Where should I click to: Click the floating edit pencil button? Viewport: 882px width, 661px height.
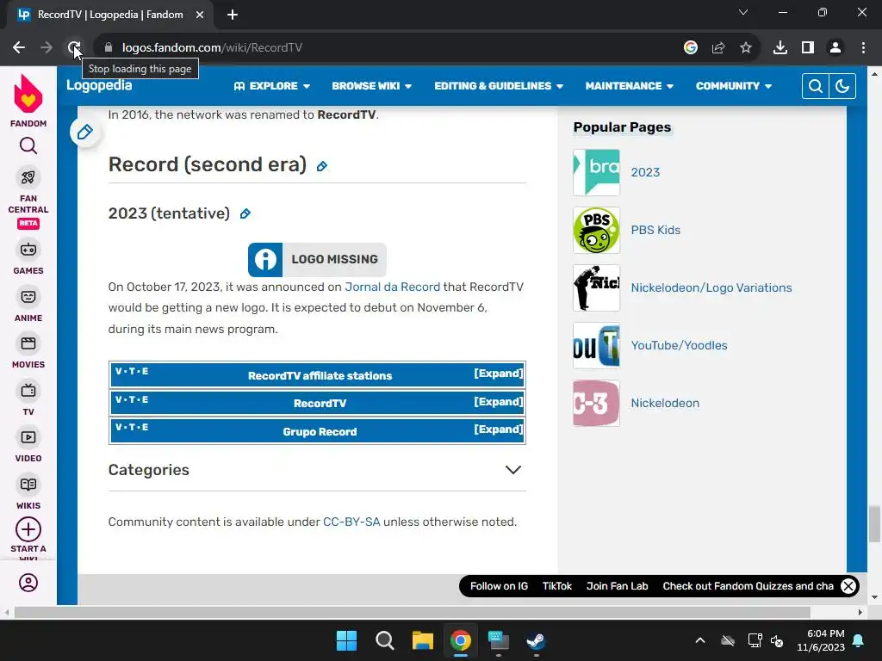[x=85, y=132]
